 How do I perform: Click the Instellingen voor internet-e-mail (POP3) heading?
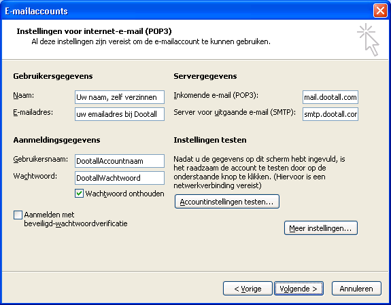pyautogui.click(x=94, y=31)
